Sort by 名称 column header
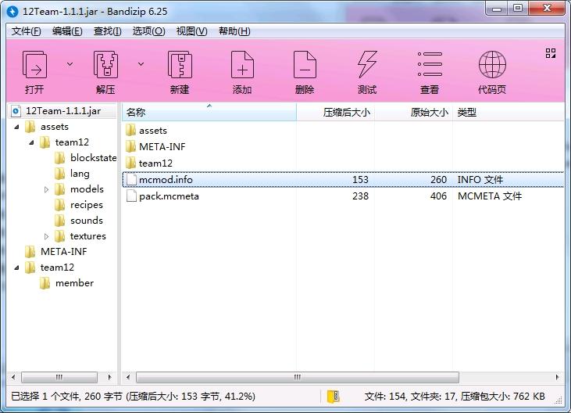The image size is (571, 413). 209,112
